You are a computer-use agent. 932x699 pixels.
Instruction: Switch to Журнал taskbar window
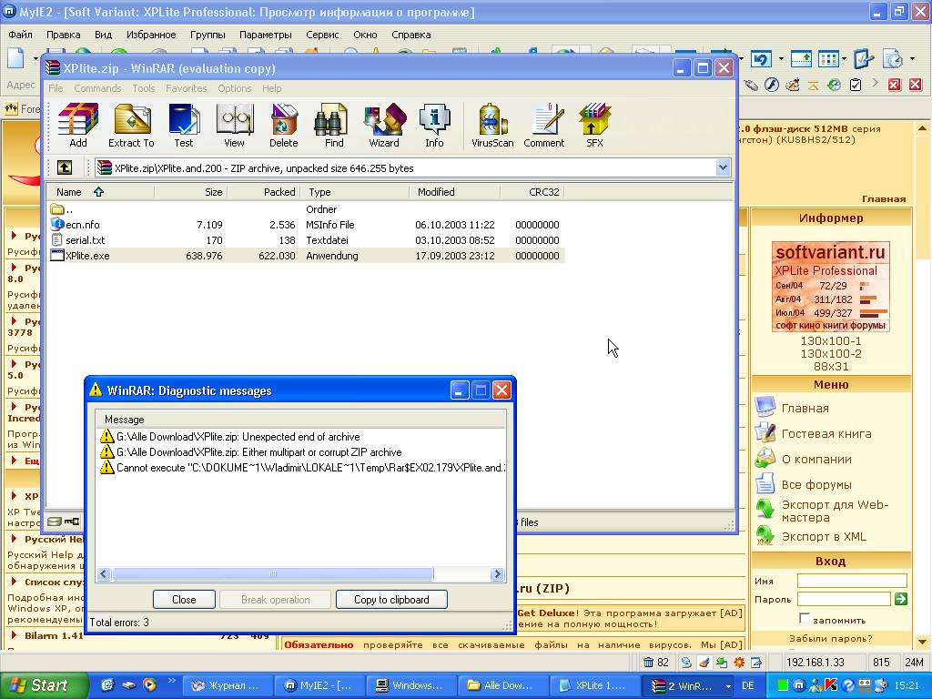[x=227, y=685]
